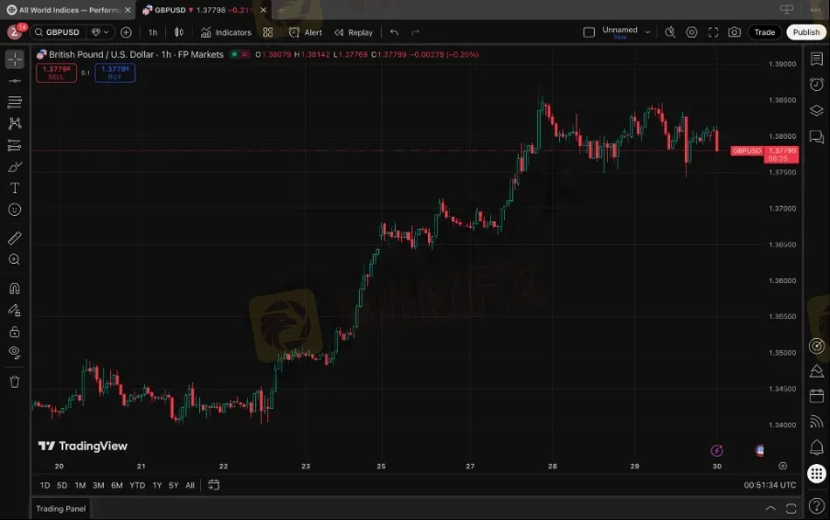Click the Publish button
Viewport: 830px width, 520px height.
[805, 32]
